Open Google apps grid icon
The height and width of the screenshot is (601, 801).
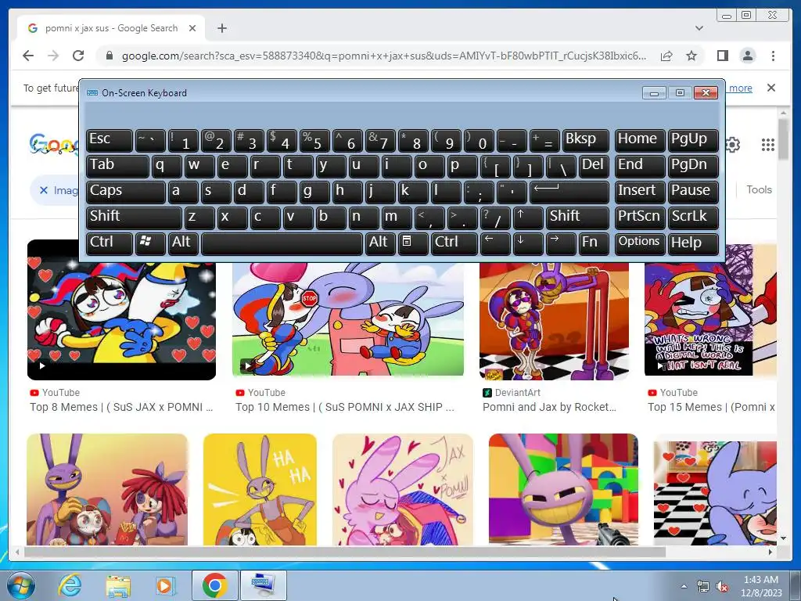(x=767, y=145)
